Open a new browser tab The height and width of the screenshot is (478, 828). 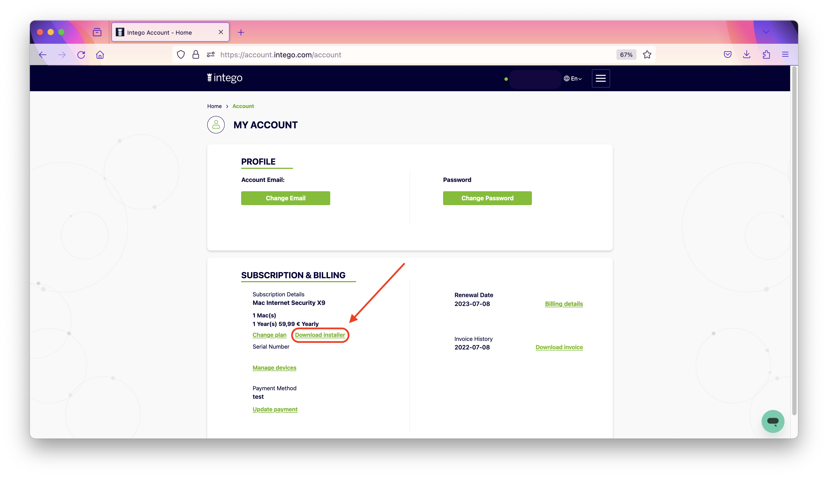241,32
